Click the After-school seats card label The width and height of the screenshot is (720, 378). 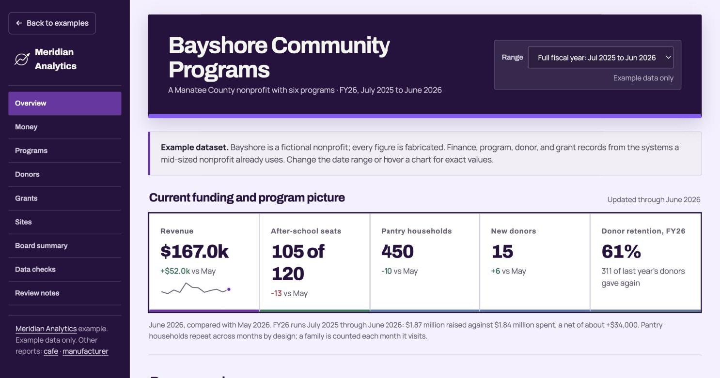pos(306,231)
